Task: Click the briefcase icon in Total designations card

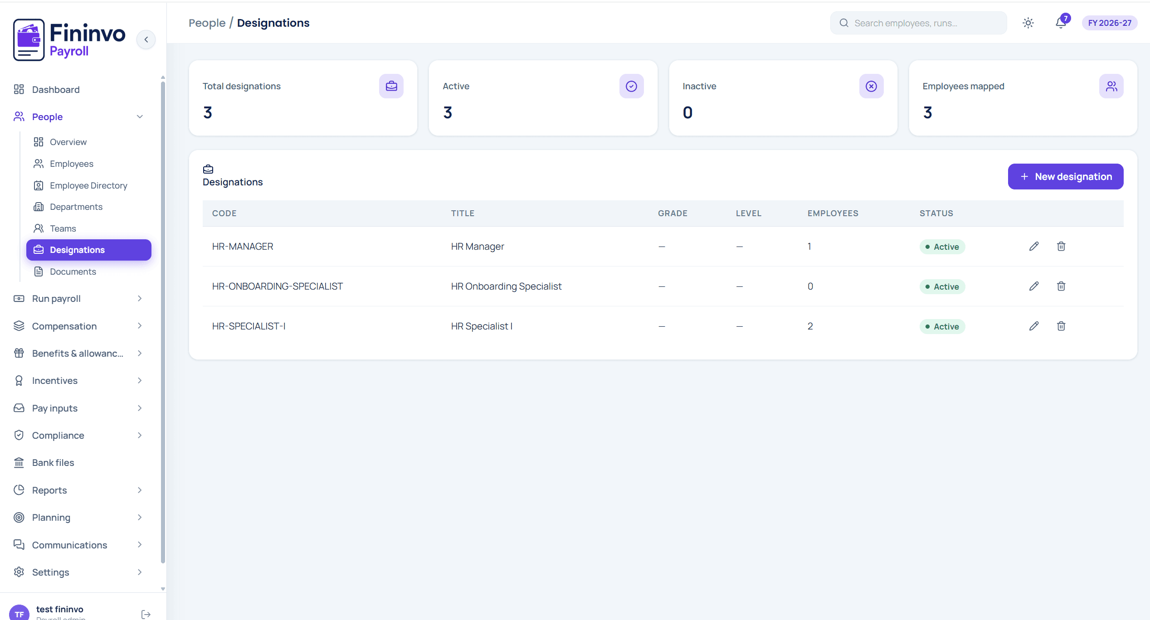Action: pos(391,86)
